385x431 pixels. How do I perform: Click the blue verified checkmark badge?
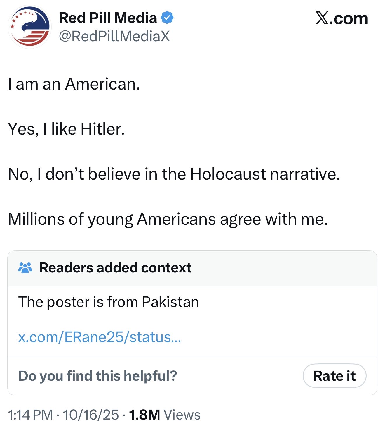[167, 18]
